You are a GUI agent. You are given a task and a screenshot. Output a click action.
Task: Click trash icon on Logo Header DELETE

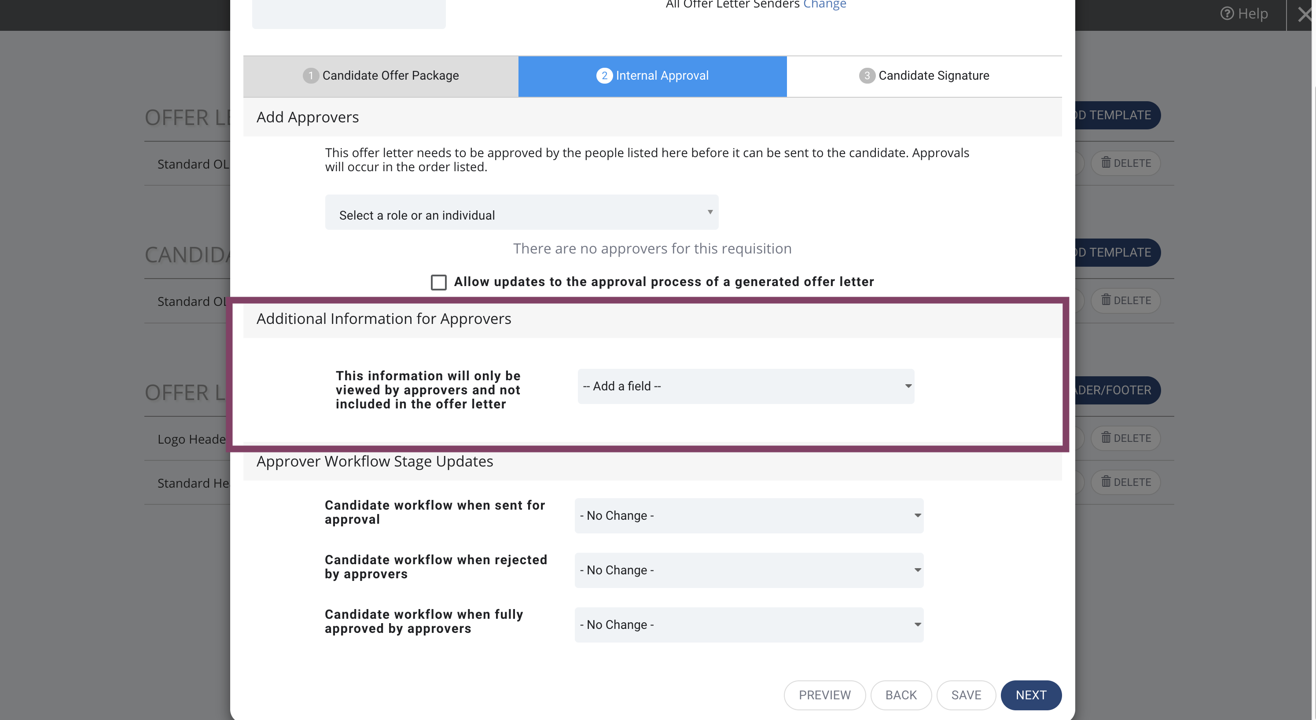click(1106, 437)
